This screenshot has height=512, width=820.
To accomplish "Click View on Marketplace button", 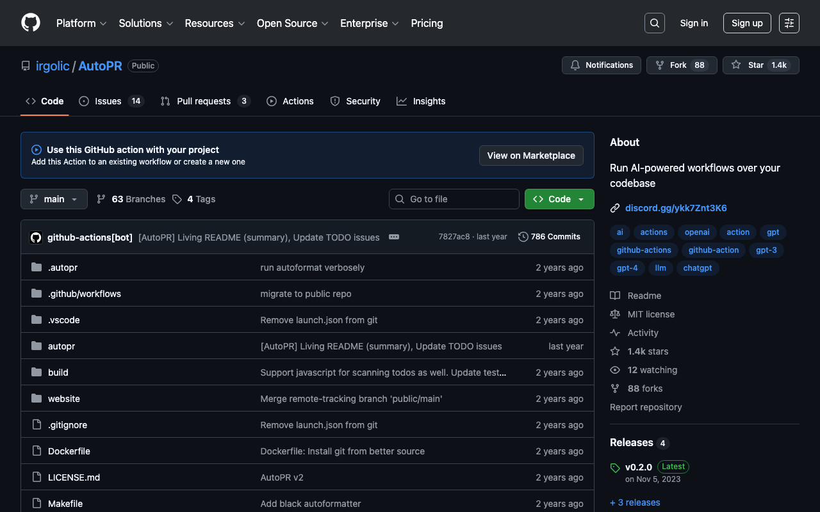I will 531,156.
